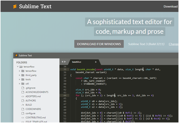This screenshot has height=123, width=179.
Task: Click the FOLDERS sidebar heading
Action: click(x=22, y=62)
